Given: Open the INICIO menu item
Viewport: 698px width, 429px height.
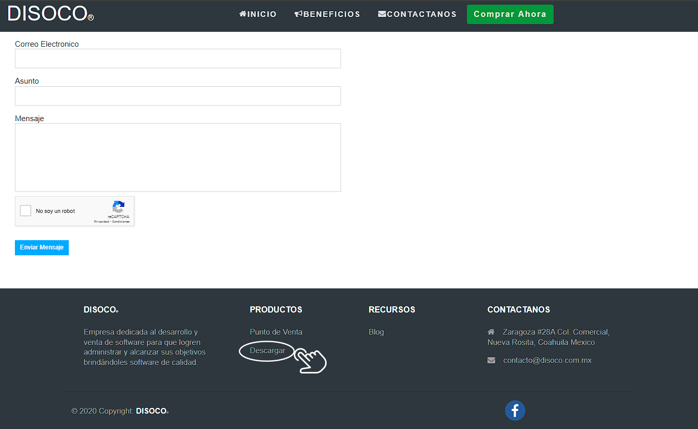Looking at the screenshot, I should click(258, 14).
